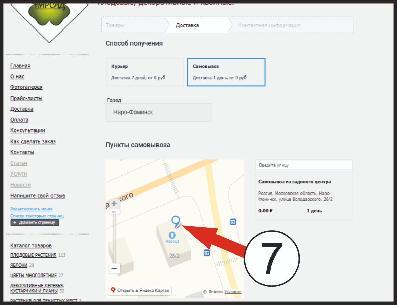
Task: Click the map zoom out minus button
Action: coord(114,269)
